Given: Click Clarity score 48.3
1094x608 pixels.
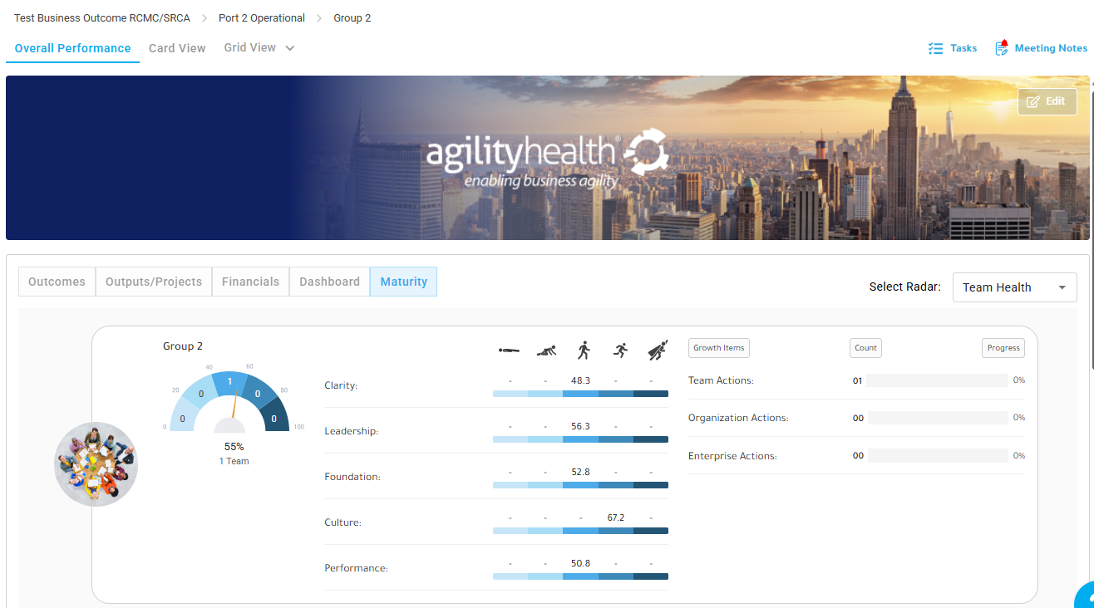Looking at the screenshot, I should (580, 380).
